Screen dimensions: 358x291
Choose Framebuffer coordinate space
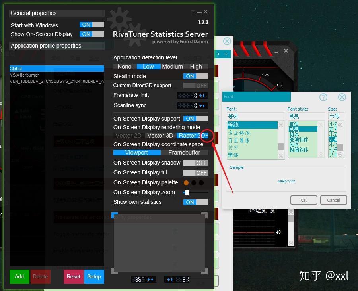pos(185,153)
